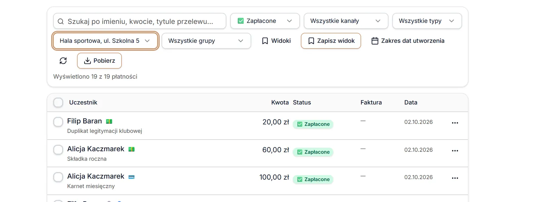Click the Zapłacone badge in the Składka roczna row
Screen dimensions: 552x202
[313, 152]
